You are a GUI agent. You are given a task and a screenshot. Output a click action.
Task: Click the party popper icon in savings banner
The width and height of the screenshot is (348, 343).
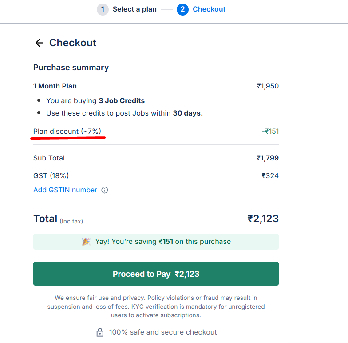tap(86, 242)
